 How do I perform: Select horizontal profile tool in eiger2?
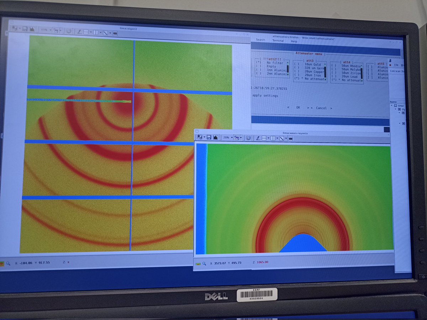point(86,32)
